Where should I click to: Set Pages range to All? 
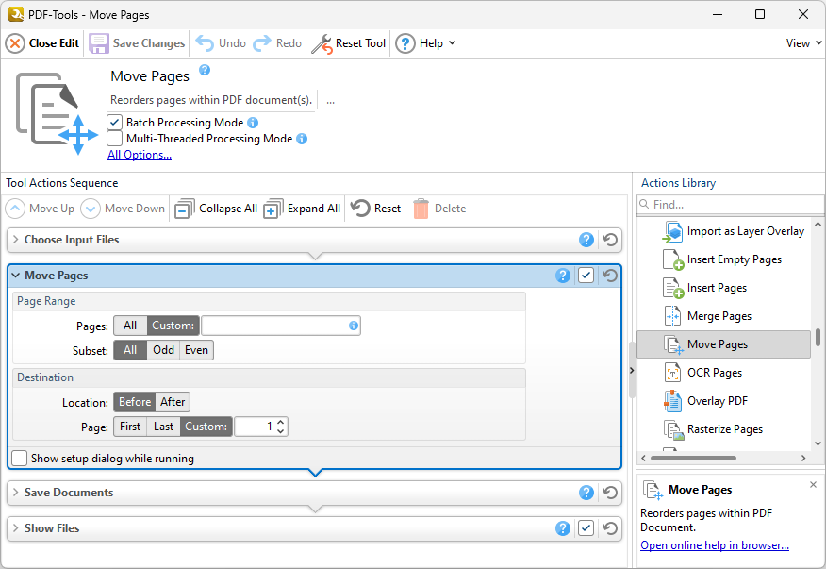[130, 326]
